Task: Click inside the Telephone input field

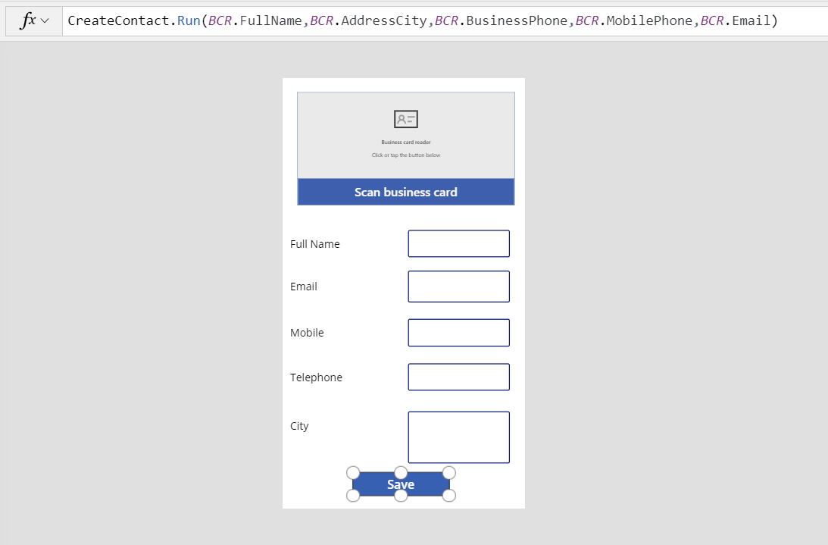Action: pyautogui.click(x=458, y=377)
